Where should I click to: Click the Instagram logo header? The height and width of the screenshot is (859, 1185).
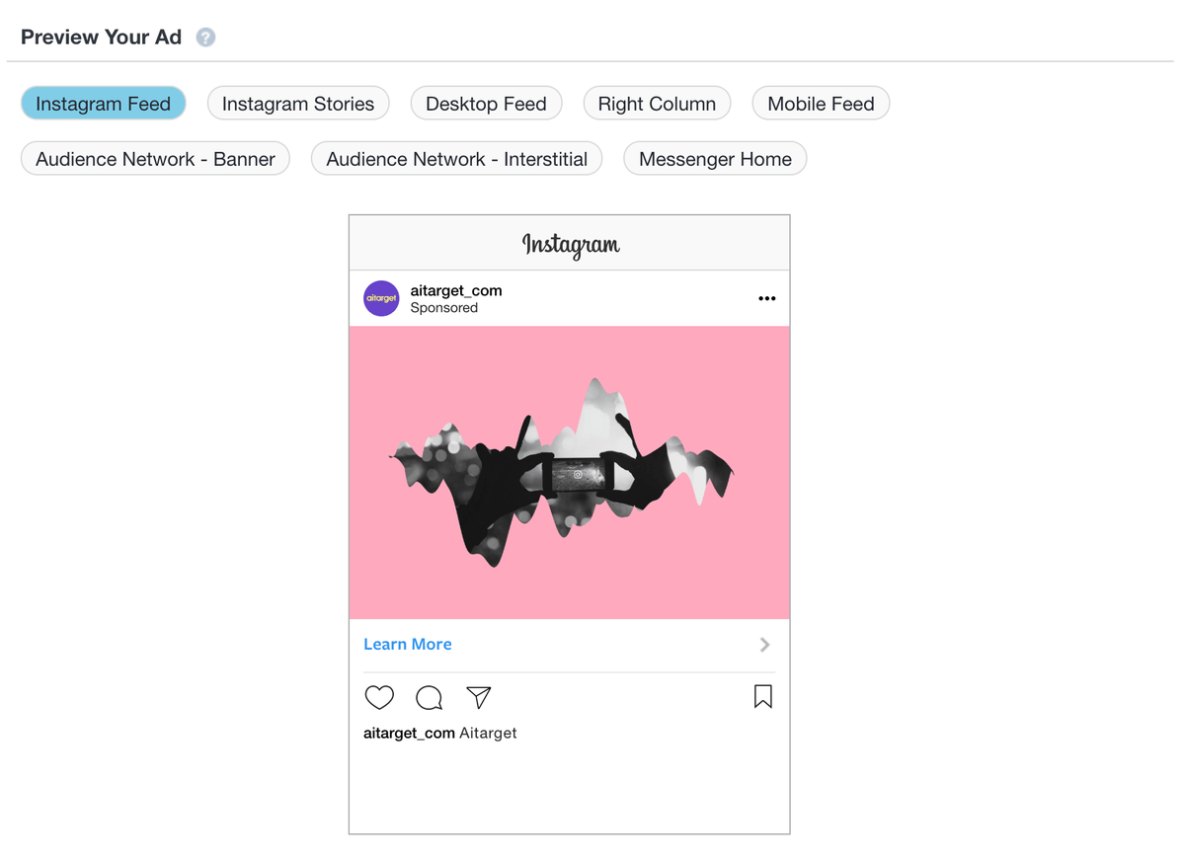(571, 244)
